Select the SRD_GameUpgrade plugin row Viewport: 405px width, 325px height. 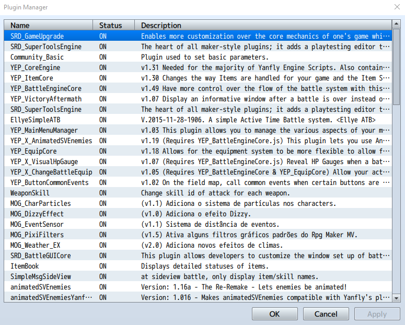coord(198,36)
